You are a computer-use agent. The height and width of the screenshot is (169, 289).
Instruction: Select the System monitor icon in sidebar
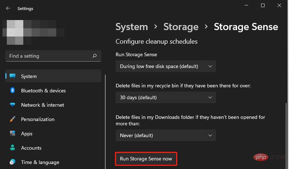coord(13,76)
